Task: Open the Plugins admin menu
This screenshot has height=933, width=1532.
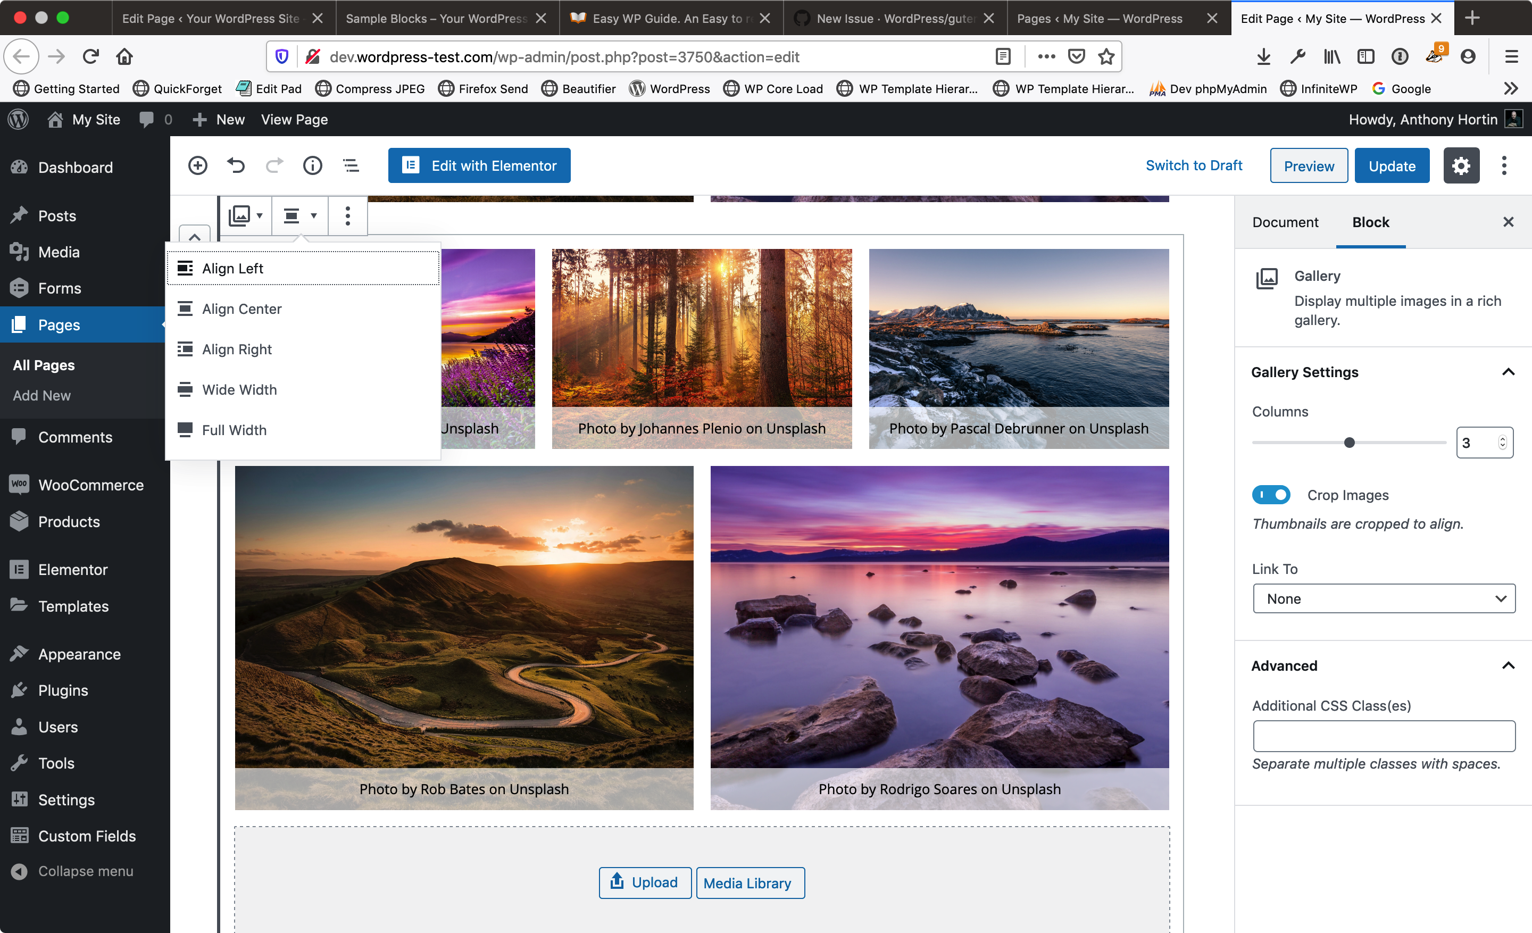Action: pyautogui.click(x=63, y=690)
